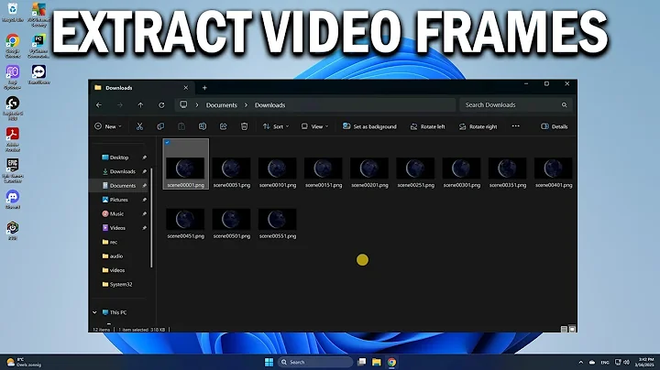Click the clock in system tray
This screenshot has width=660, height=370.
click(645, 362)
